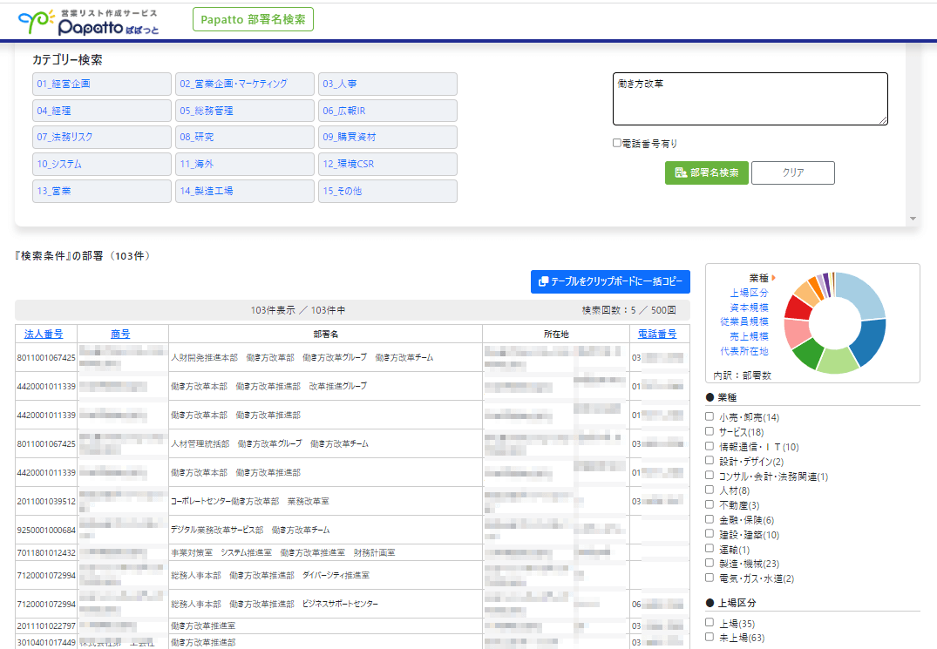Click corporate number 7011801012432 cell
This screenshot has height=649, width=937.
click(x=46, y=553)
